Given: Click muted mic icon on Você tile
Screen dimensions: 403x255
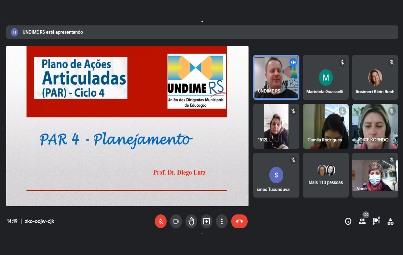Looking at the screenshot, I should [392, 160].
